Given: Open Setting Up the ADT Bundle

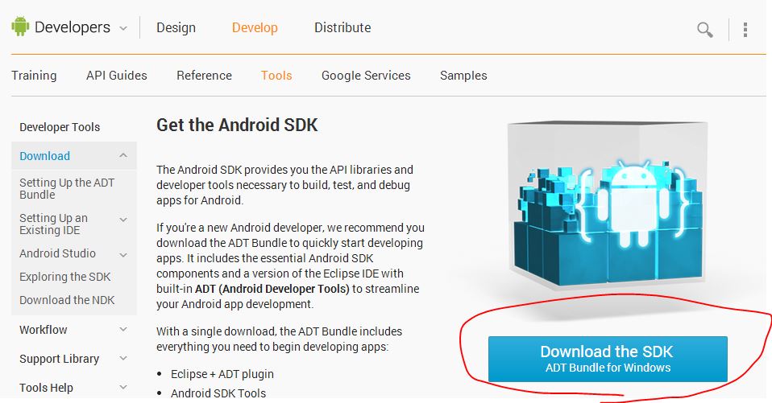Looking at the screenshot, I should point(67,188).
